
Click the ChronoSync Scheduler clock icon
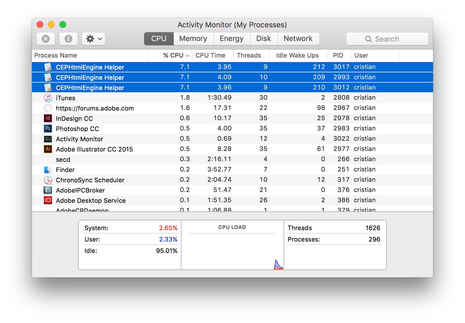[x=48, y=180]
